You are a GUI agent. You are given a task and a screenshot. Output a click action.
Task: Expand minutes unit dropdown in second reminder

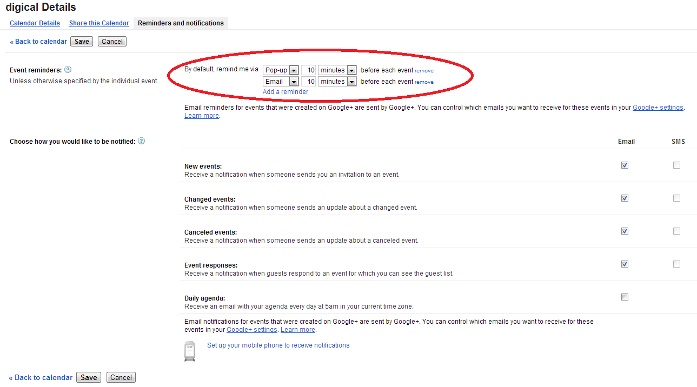pyautogui.click(x=337, y=82)
